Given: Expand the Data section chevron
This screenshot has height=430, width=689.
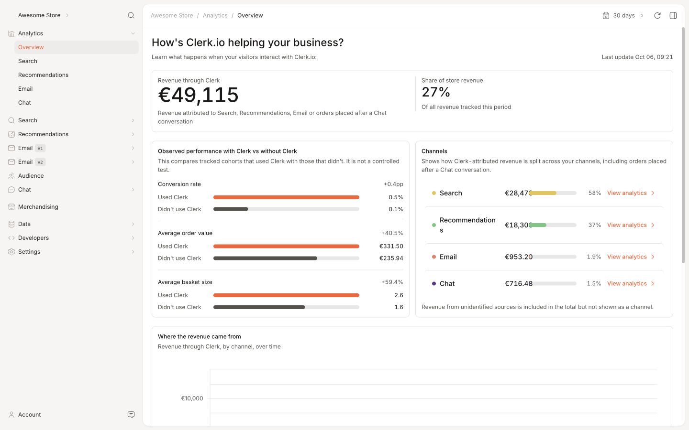Looking at the screenshot, I should pyautogui.click(x=133, y=224).
